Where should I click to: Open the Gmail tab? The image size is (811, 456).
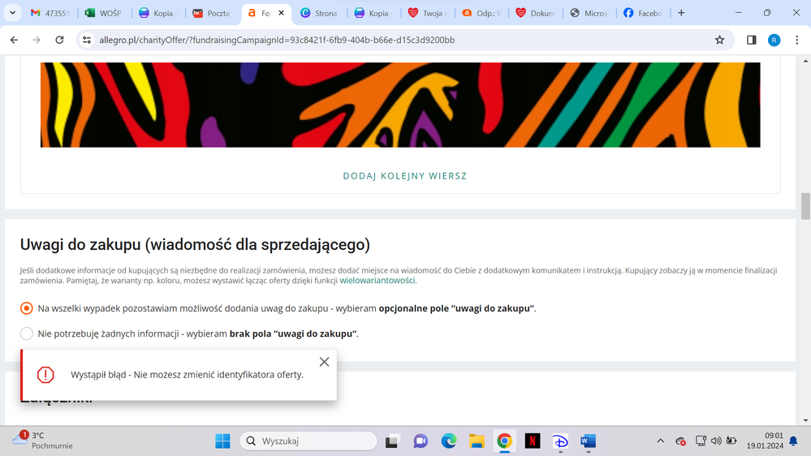(x=50, y=13)
